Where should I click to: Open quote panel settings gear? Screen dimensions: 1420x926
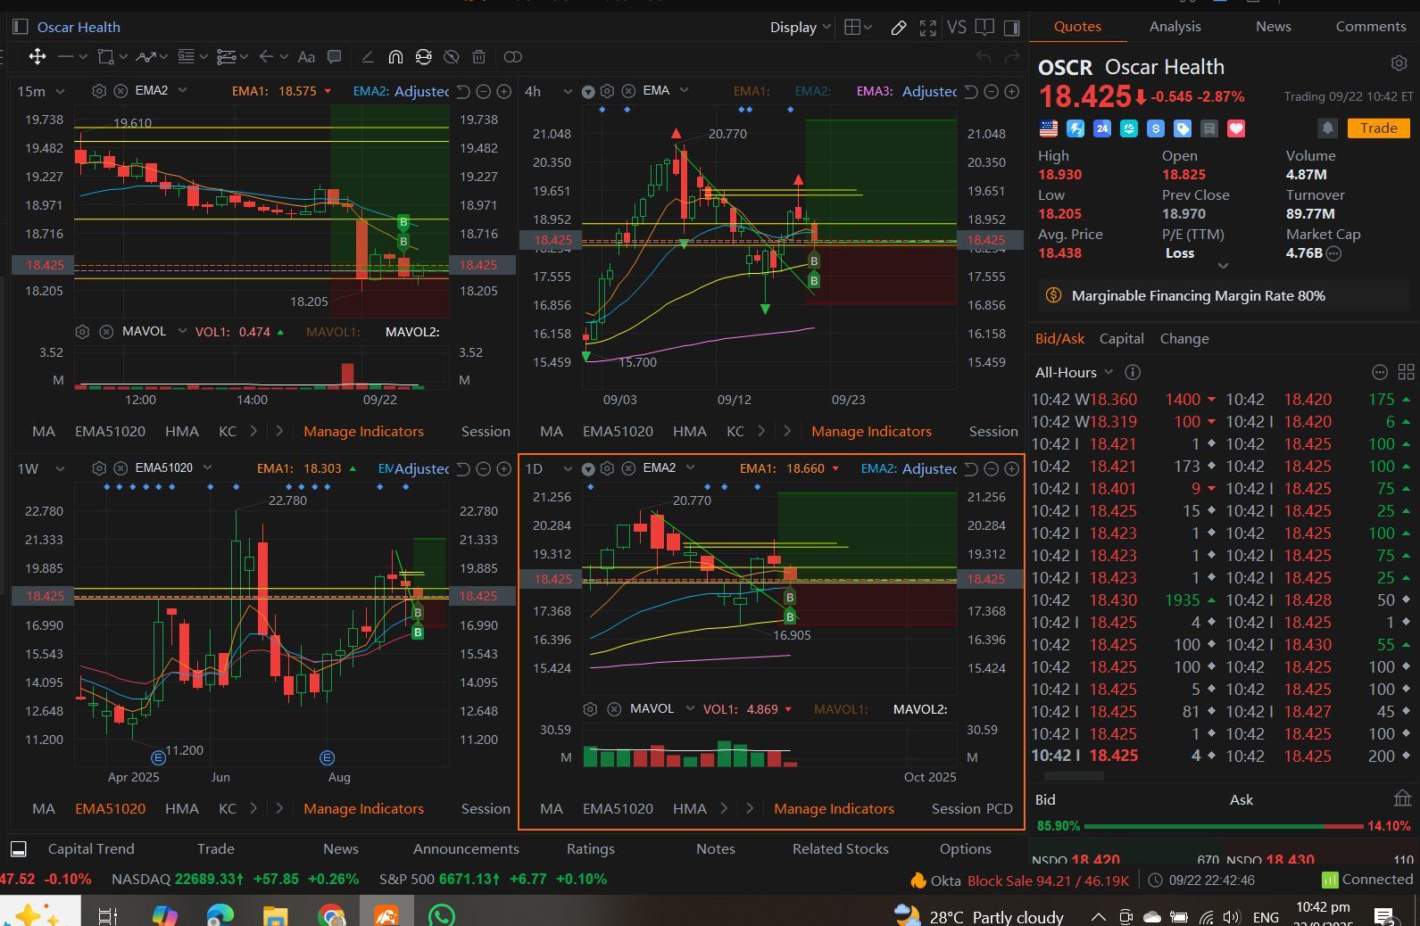(x=1399, y=63)
